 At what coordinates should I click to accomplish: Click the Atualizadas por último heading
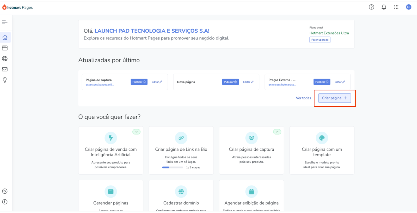click(109, 60)
